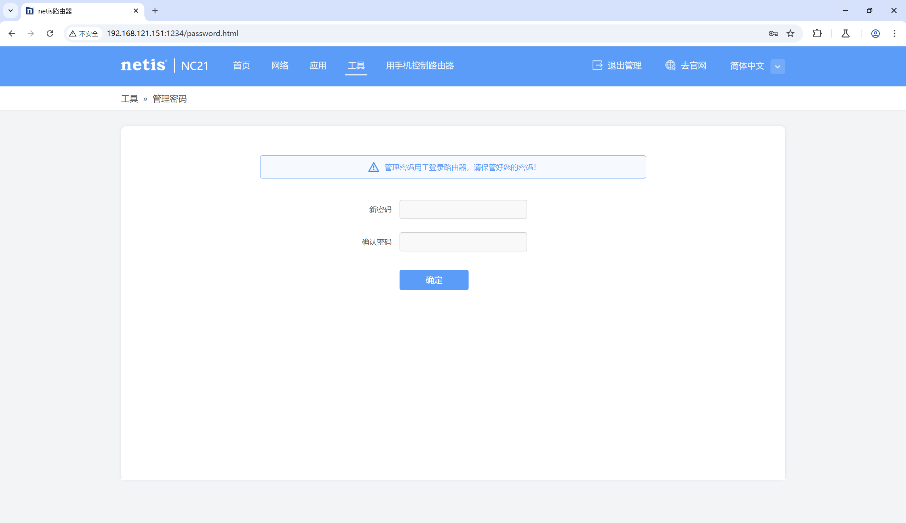Open the tab search chevron
Viewport: 906px width, 523px height.
(10, 11)
